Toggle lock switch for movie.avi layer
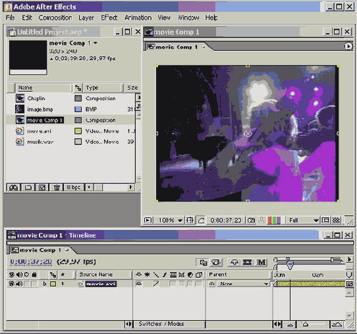The height and width of the screenshot is (334, 357). 35,284
